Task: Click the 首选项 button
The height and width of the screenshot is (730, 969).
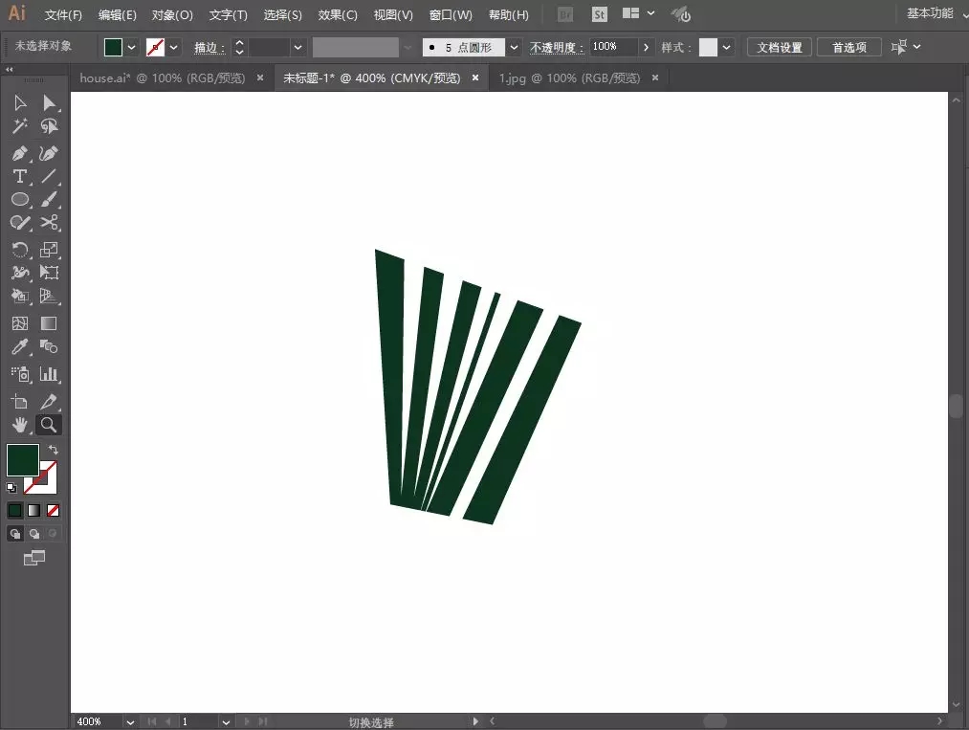Action: [849, 47]
